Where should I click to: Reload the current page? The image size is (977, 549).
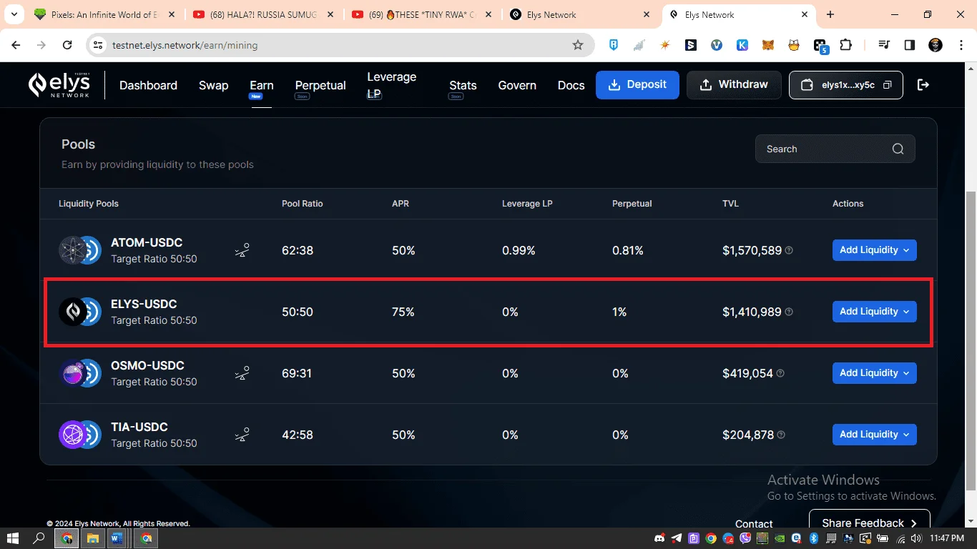pyautogui.click(x=67, y=45)
